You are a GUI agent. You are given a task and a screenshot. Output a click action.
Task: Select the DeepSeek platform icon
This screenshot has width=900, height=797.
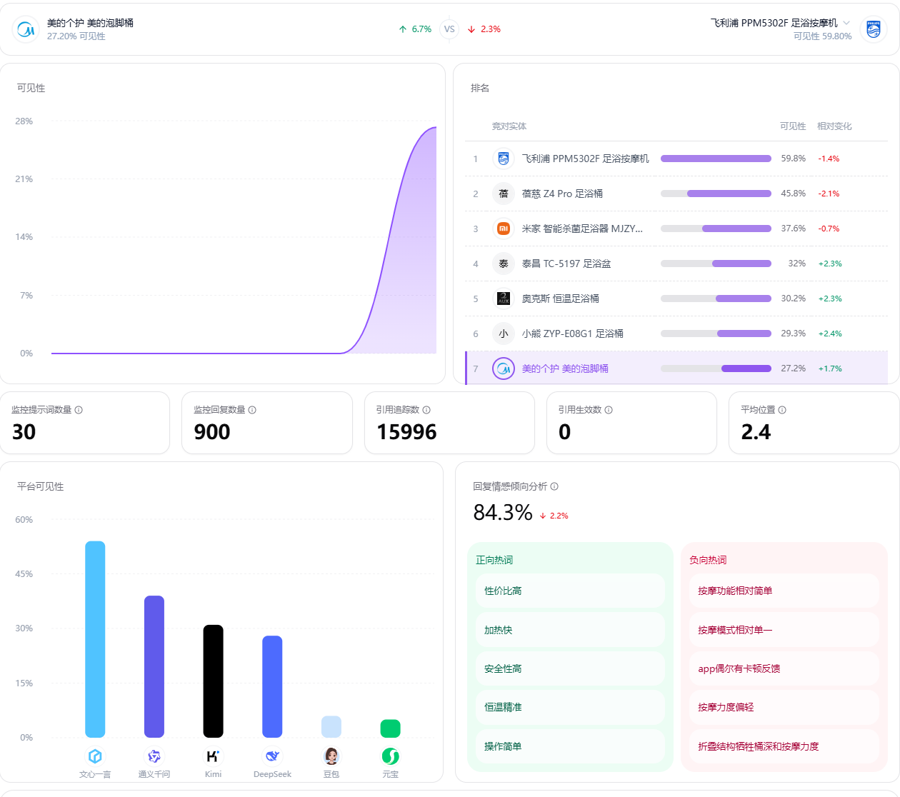272,756
